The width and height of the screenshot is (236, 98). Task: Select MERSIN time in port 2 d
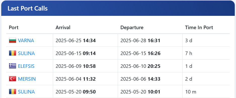point(189,79)
